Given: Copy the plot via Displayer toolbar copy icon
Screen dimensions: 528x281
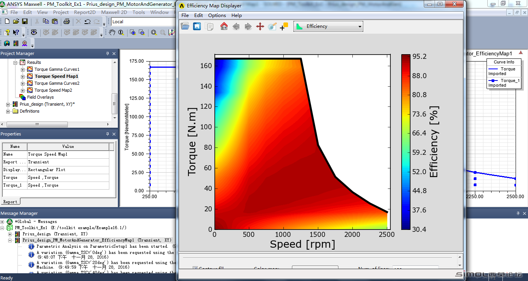Looking at the screenshot, I should point(209,26).
